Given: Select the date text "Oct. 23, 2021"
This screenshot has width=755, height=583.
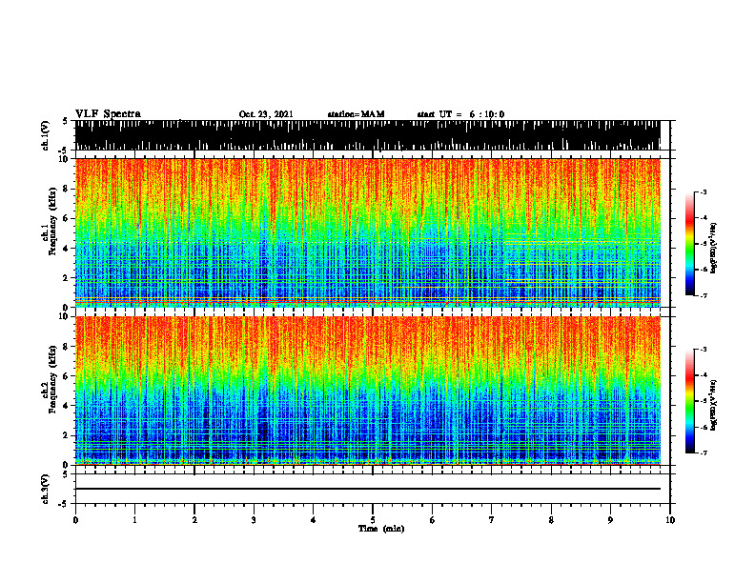Looking at the screenshot, I should point(266,114).
